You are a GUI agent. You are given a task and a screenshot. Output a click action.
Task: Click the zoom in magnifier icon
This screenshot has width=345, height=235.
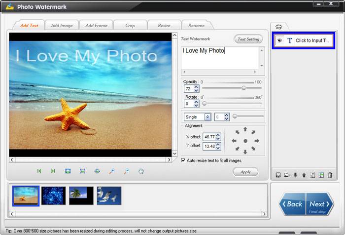point(112,171)
